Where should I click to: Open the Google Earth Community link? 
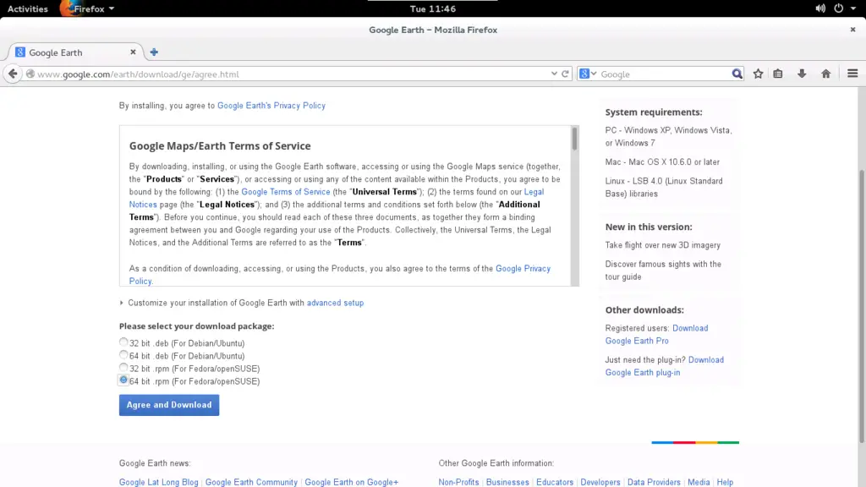pyautogui.click(x=251, y=482)
